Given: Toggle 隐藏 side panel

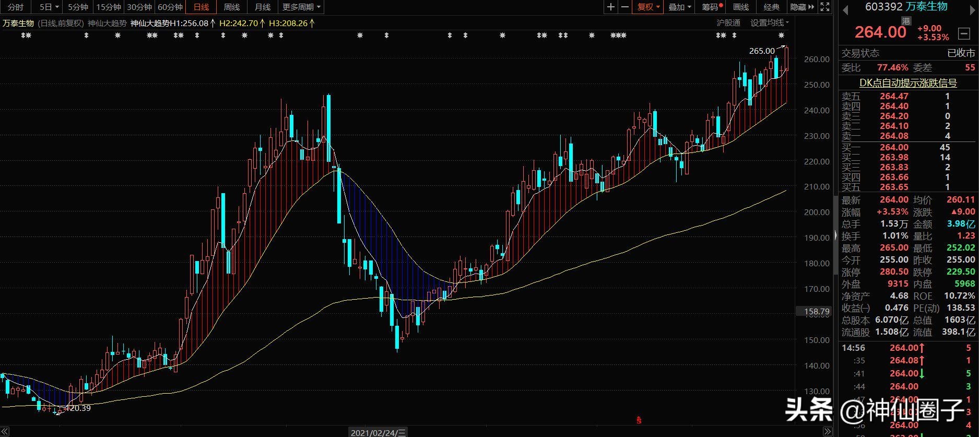Looking at the screenshot, I should point(802,7).
